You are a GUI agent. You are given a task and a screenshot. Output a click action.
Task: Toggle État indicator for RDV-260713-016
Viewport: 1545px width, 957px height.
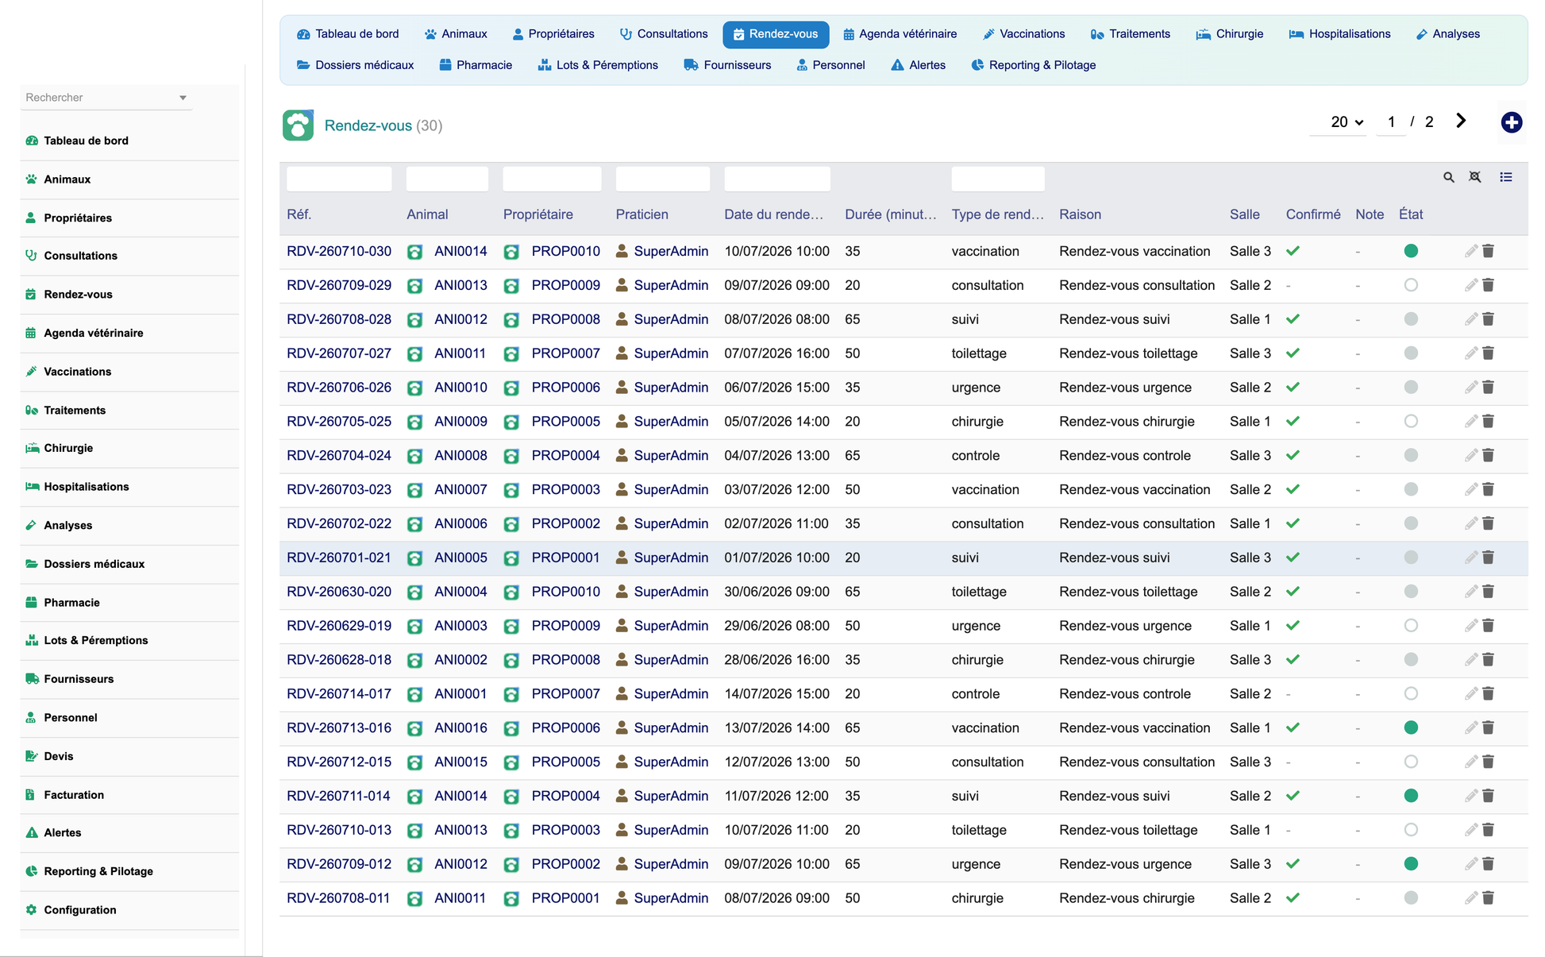pos(1411,728)
